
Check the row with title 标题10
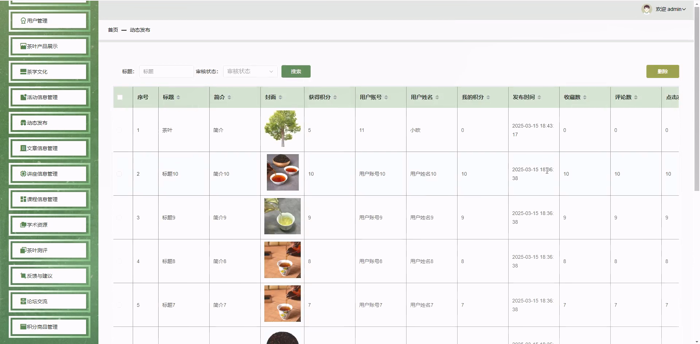click(x=119, y=174)
